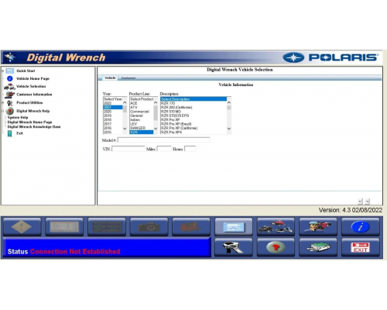Select Commercial in the Product Line list
The width and height of the screenshot is (387, 310).
click(142, 112)
